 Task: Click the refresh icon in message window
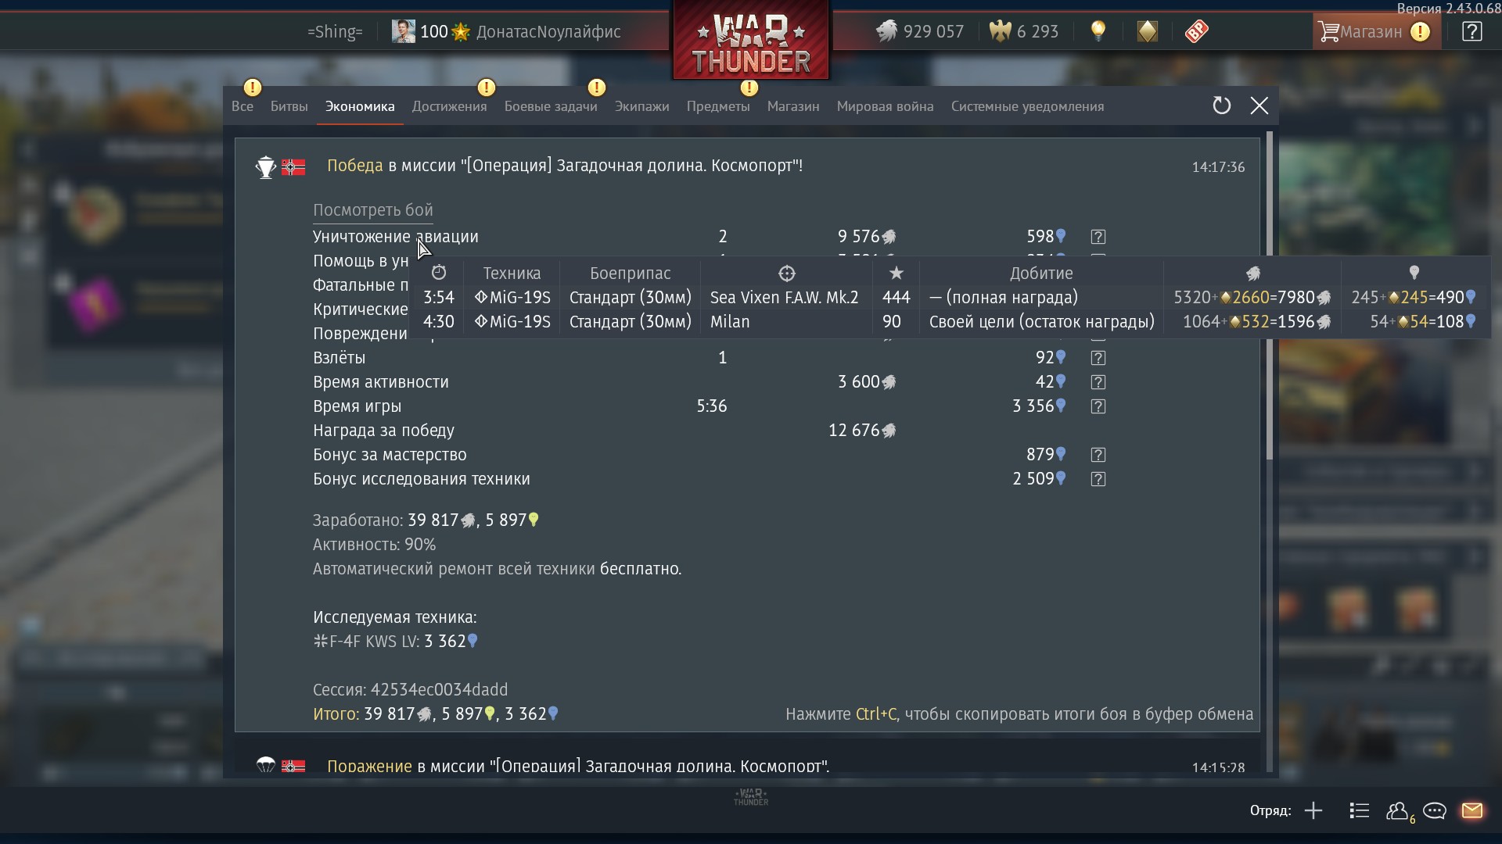pos(1221,105)
